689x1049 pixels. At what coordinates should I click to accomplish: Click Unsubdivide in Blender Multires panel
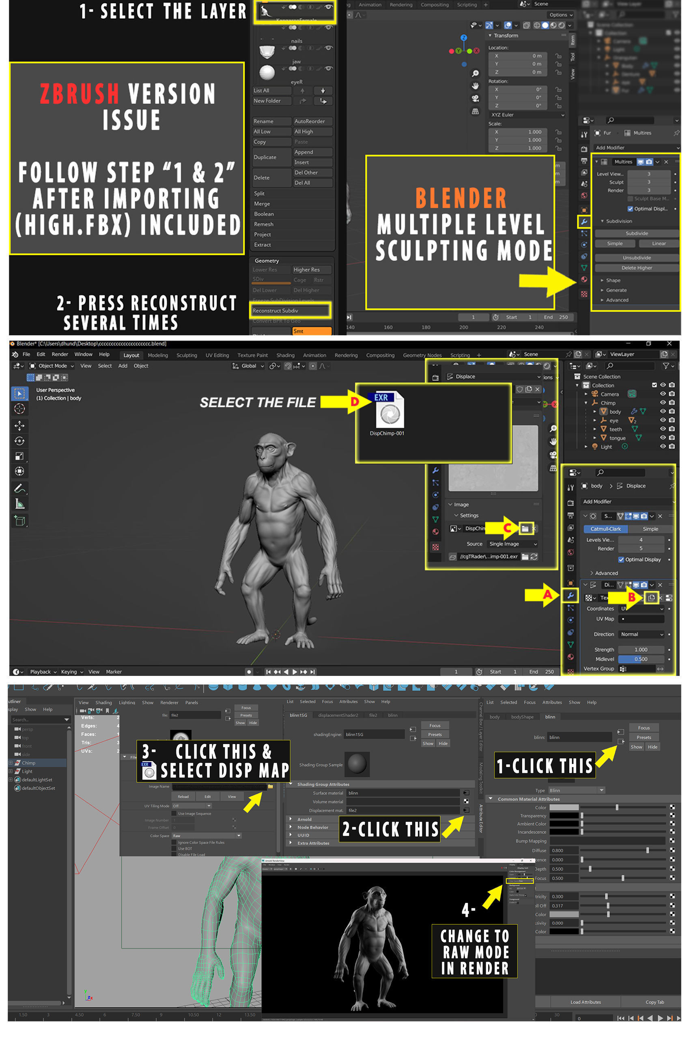click(637, 257)
